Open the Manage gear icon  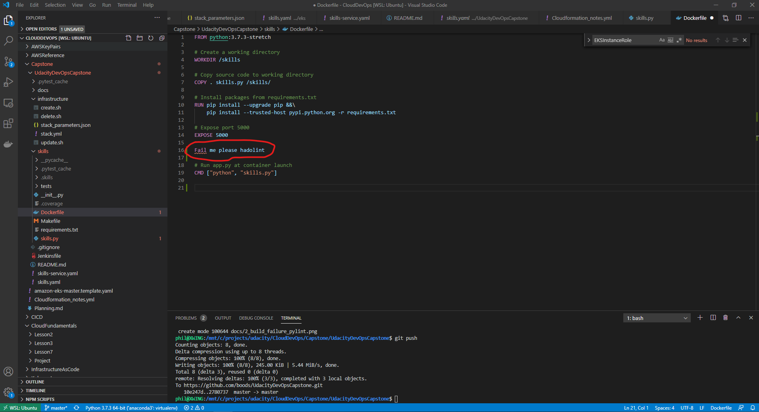point(8,392)
